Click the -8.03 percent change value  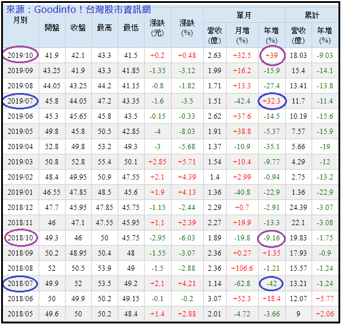pos(187,132)
